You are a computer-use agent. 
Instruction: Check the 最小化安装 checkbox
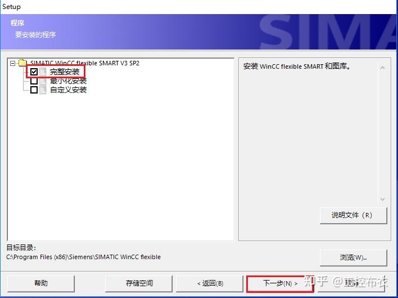[34, 81]
